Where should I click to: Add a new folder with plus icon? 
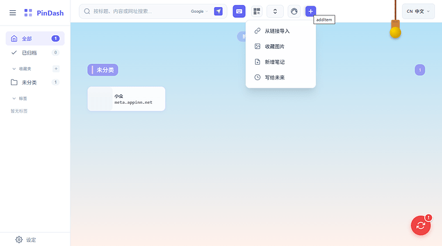(x=56, y=69)
